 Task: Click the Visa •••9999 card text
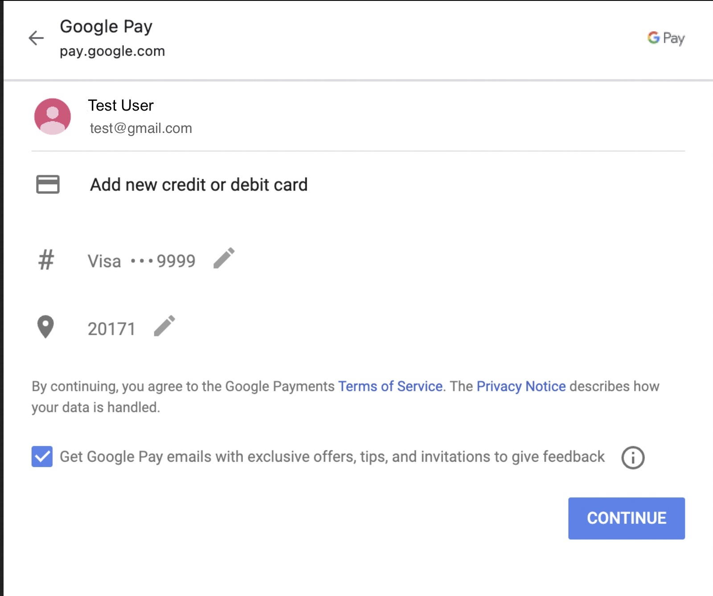tap(142, 261)
